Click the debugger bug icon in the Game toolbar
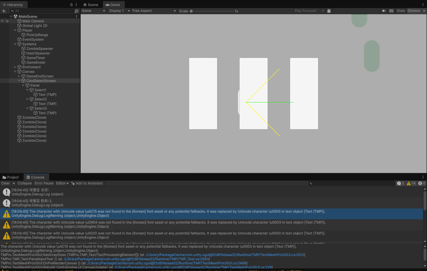 tap(329, 11)
